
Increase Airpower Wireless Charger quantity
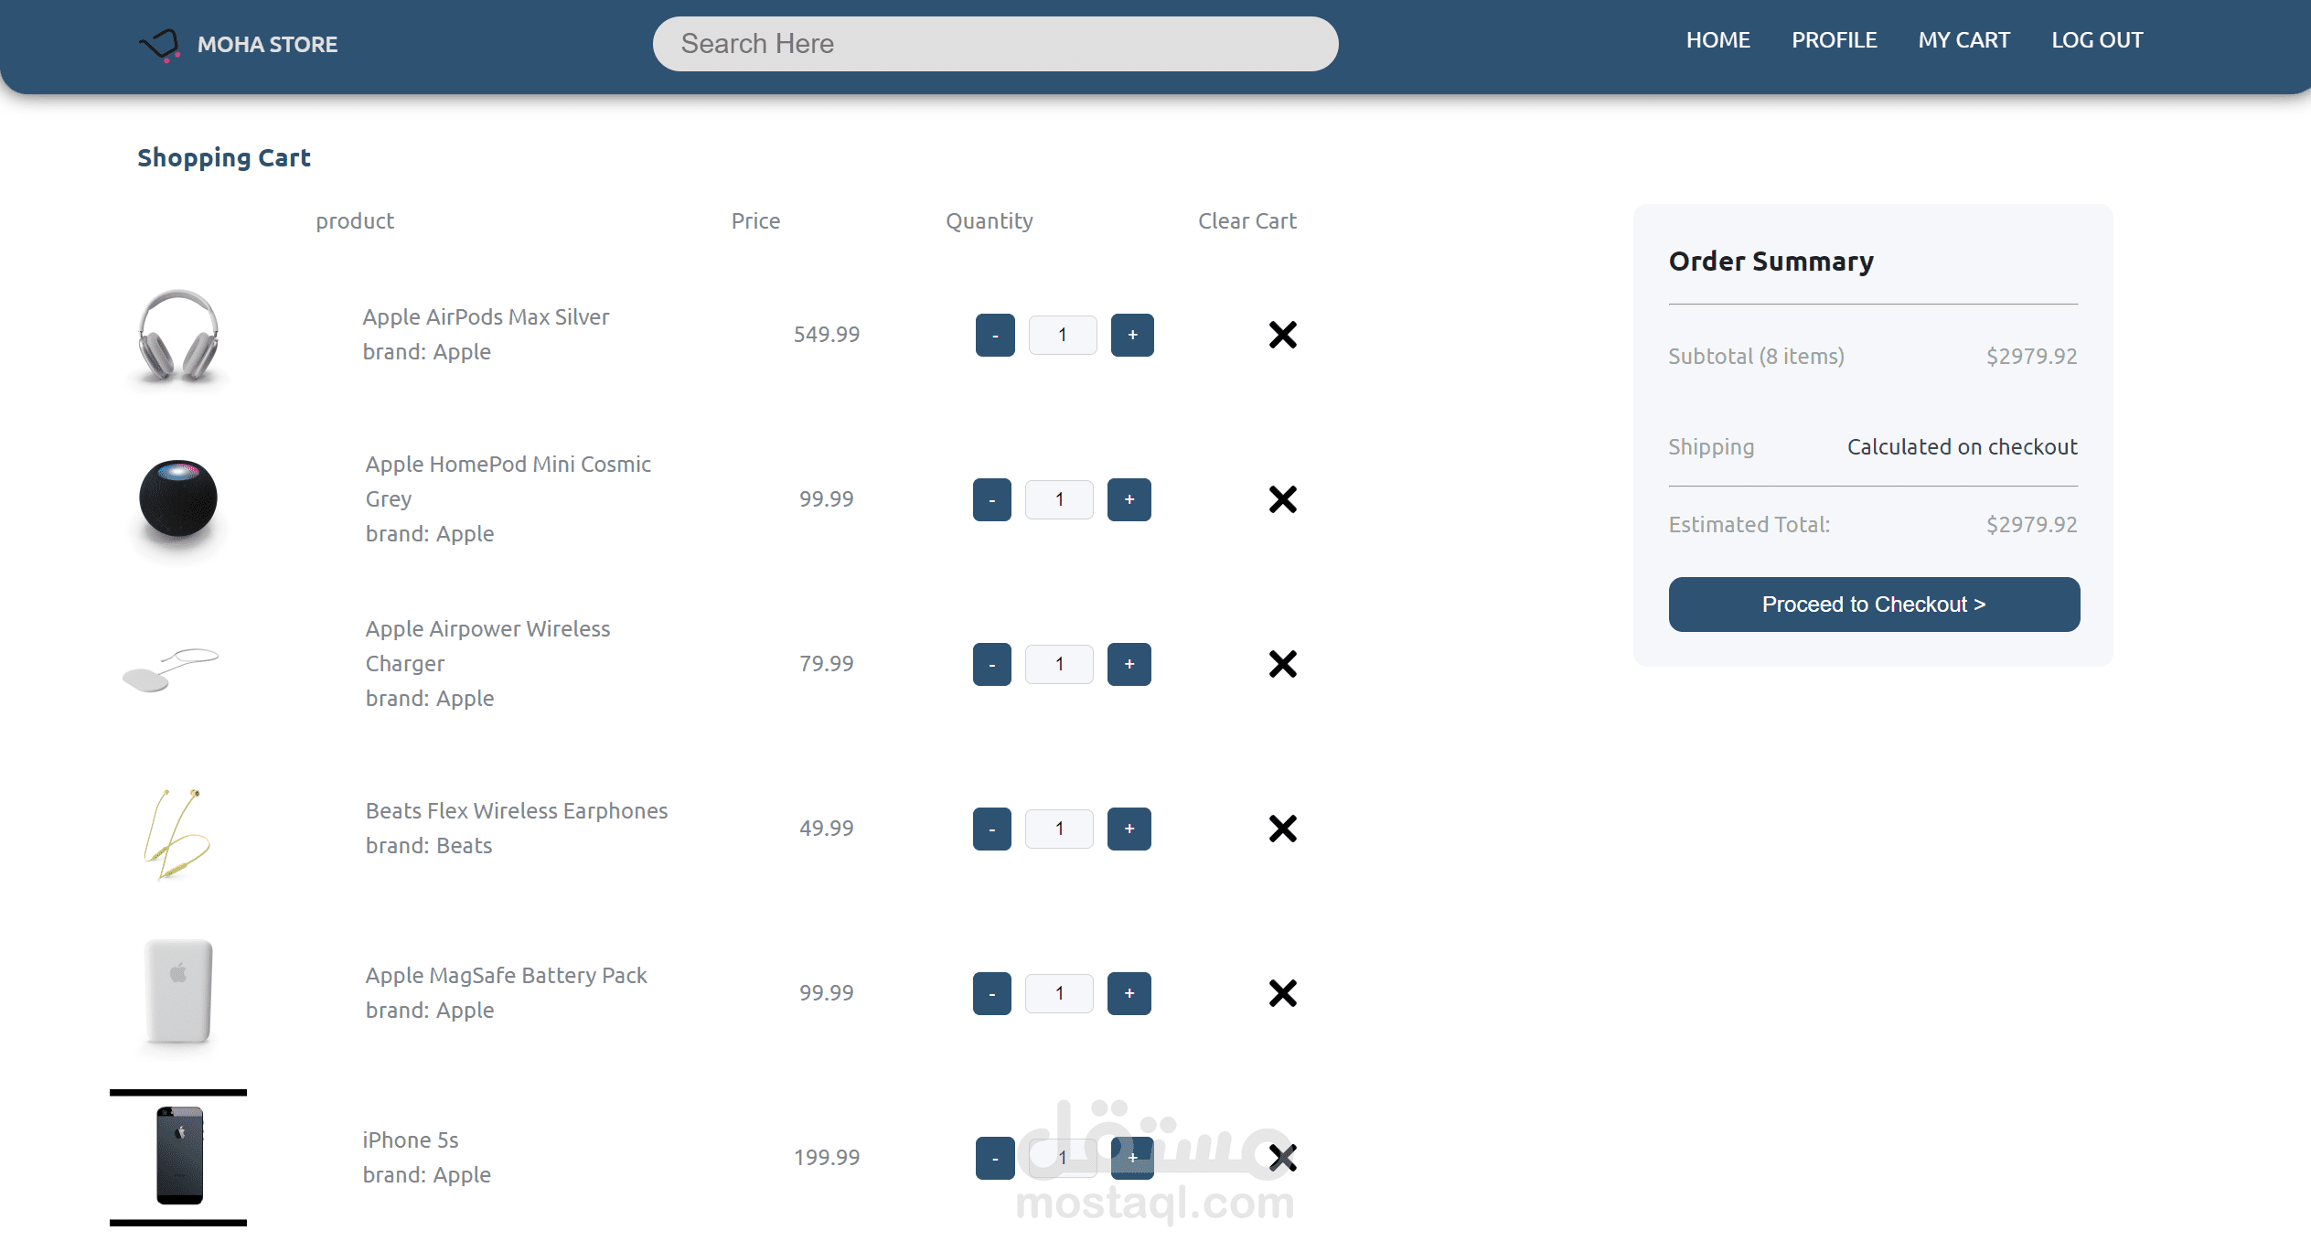coord(1129,664)
